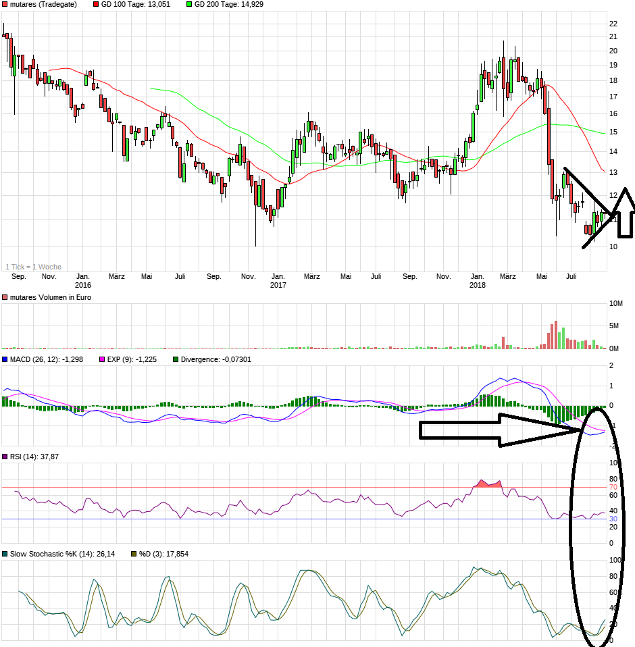Image resolution: width=635 pixels, height=647 pixels.
Task: Click the '1 Tick = 1 Woche' note
Action: (x=33, y=267)
